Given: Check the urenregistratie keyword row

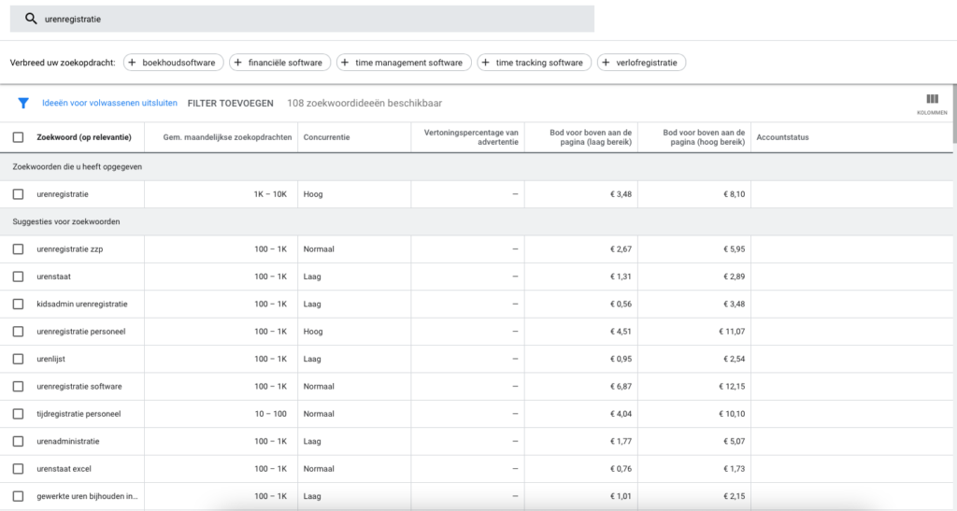Looking at the screenshot, I should coord(19,194).
